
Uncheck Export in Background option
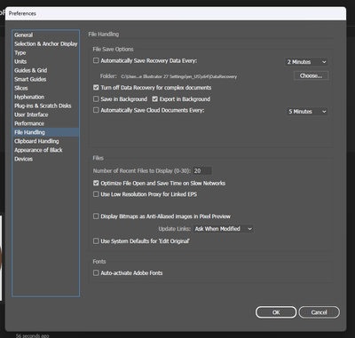click(154, 98)
